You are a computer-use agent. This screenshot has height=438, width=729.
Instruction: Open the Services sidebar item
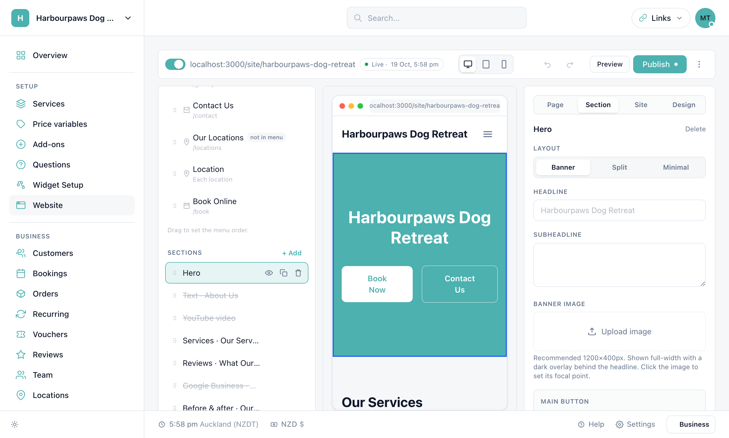[x=72, y=104]
